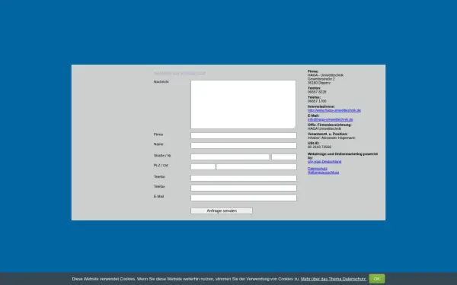Click 'Inhaber: Alexander Hagemann' text
The height and width of the screenshot is (285, 457).
331,138
